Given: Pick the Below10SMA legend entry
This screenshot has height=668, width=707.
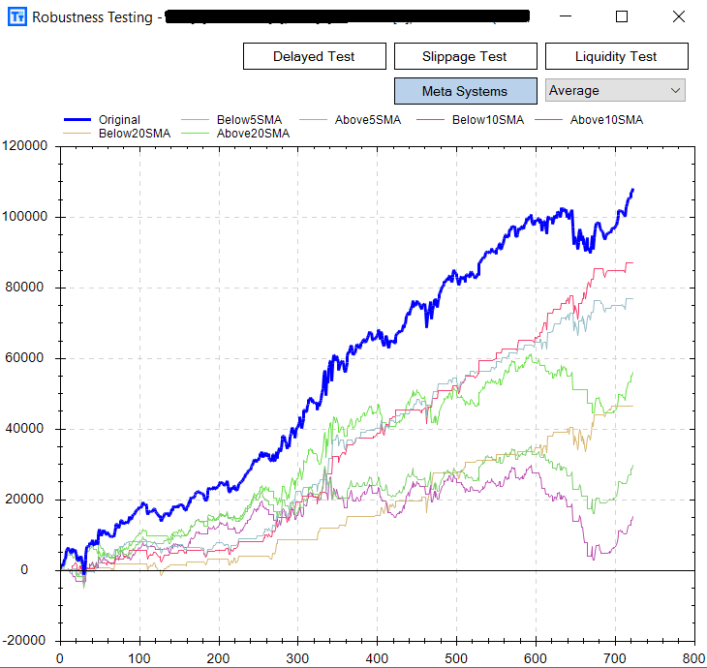Looking at the screenshot, I should pos(487,120).
